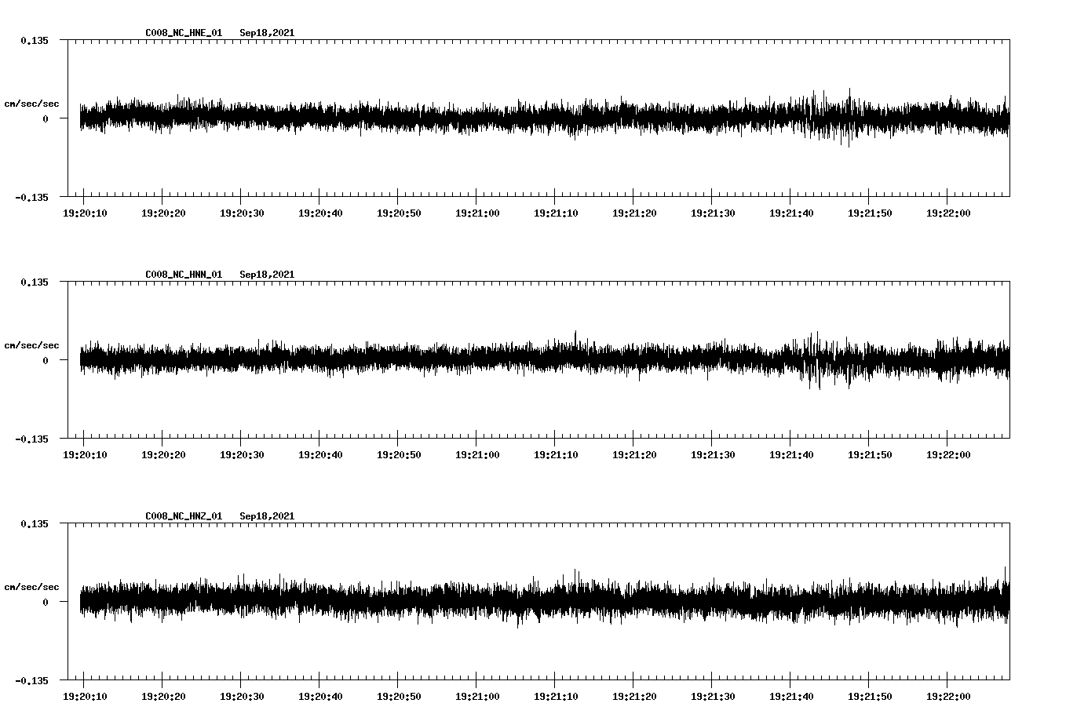The height and width of the screenshot is (725, 1066).
Task: Click the -0.135 lower limit on HNN axis
Action: point(31,439)
